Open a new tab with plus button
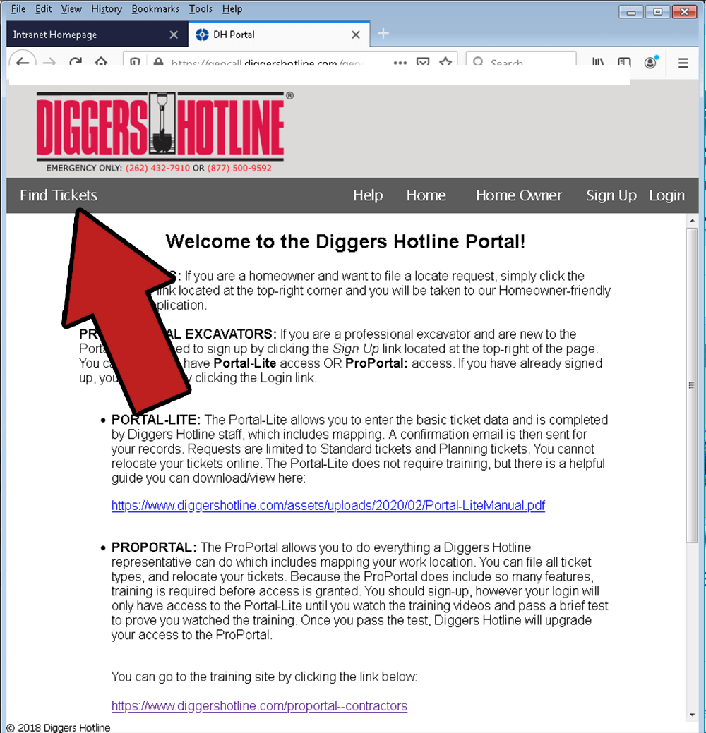Image resolution: width=706 pixels, height=733 pixels. 383,34
